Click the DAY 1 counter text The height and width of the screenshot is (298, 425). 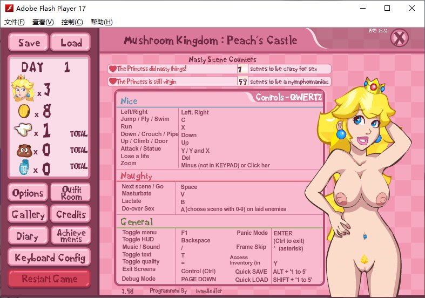45,66
